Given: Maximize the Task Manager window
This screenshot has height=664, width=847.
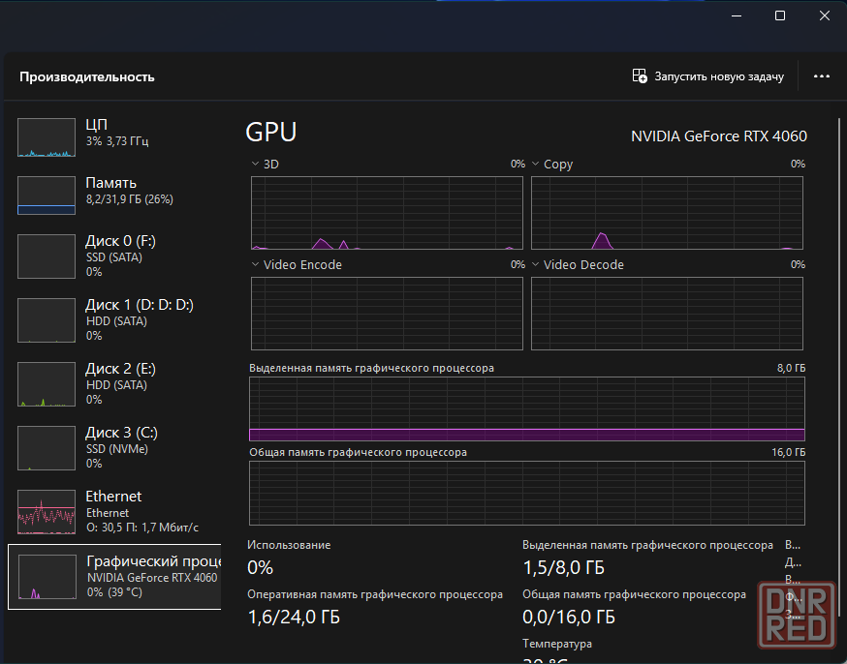Looking at the screenshot, I should (780, 15).
